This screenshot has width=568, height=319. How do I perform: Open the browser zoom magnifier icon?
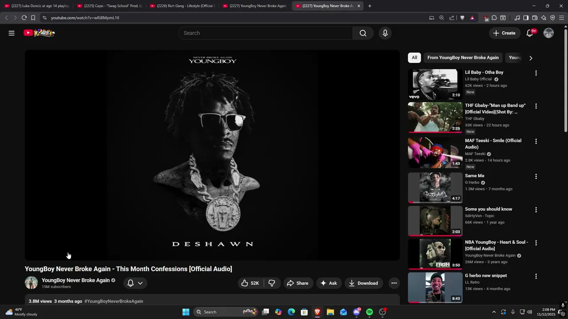[x=442, y=18]
